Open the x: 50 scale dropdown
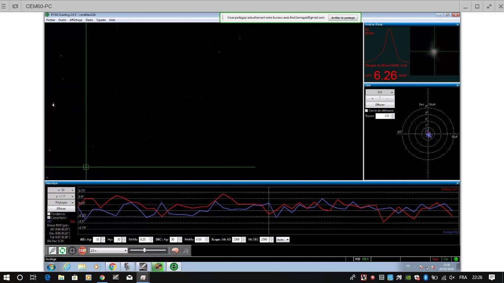 tap(61, 190)
